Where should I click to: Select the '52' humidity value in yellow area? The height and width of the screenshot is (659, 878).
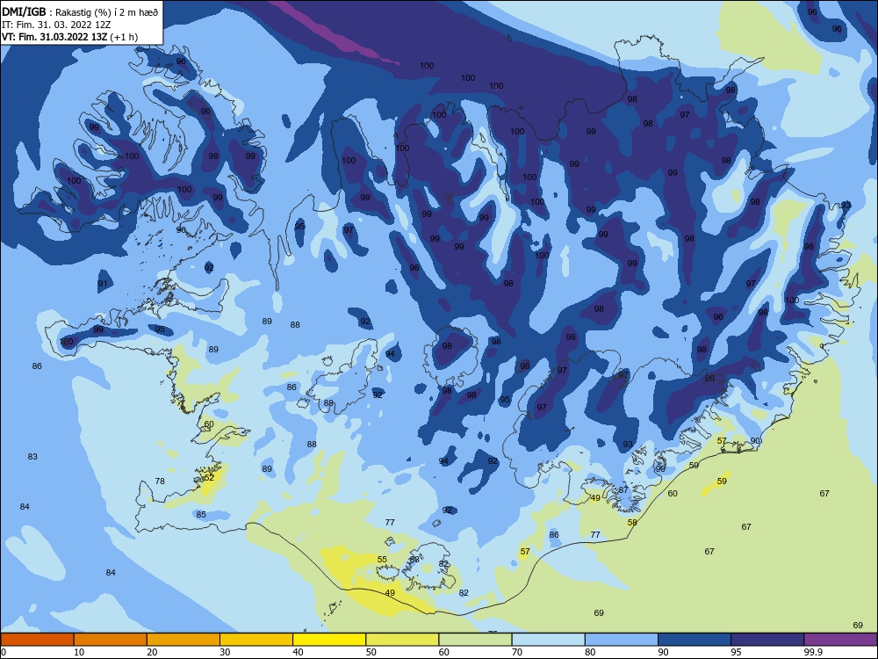pyautogui.click(x=210, y=477)
